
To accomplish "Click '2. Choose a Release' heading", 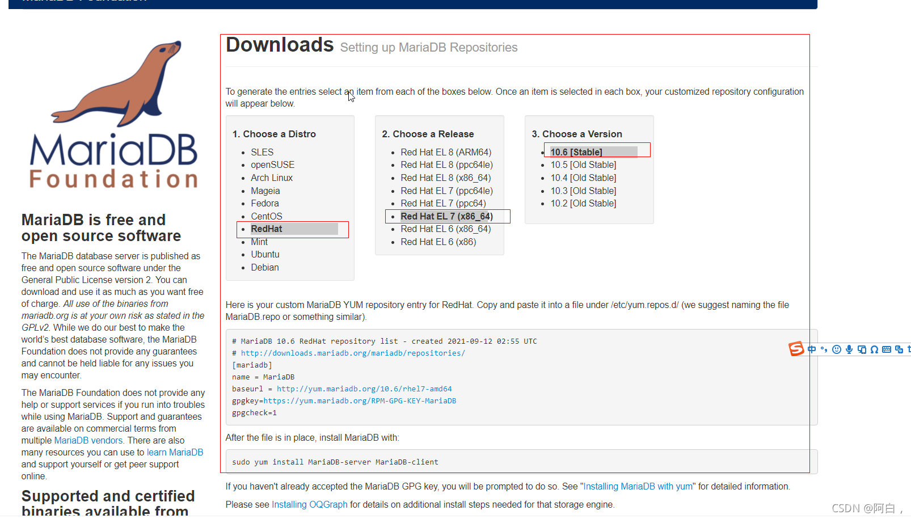I will pos(428,134).
